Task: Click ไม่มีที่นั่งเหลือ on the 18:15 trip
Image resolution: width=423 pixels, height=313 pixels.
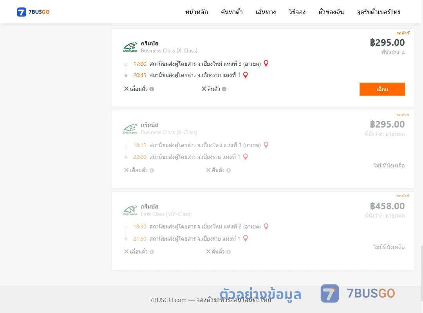Action: point(389,165)
